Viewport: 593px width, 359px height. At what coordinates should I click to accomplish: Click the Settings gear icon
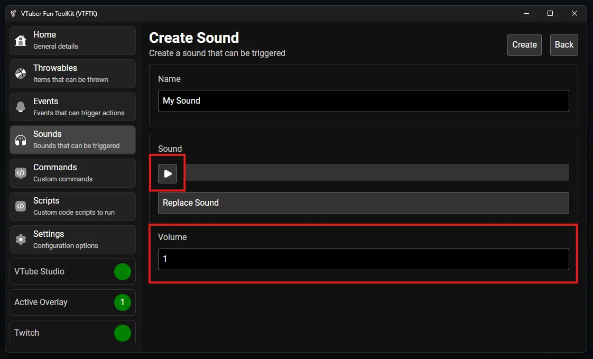(x=21, y=240)
